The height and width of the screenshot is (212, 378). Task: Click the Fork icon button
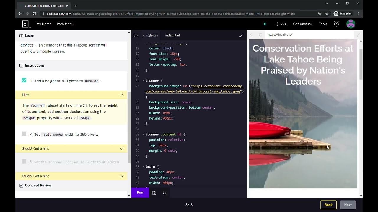(x=280, y=24)
